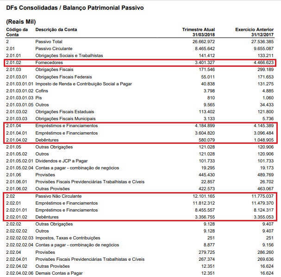Select 'Imposto de Renda e Contribuição Social a Pagar'

pos(83,84)
